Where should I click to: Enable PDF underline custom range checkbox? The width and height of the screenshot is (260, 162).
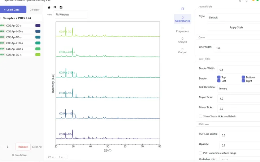tap(200, 153)
